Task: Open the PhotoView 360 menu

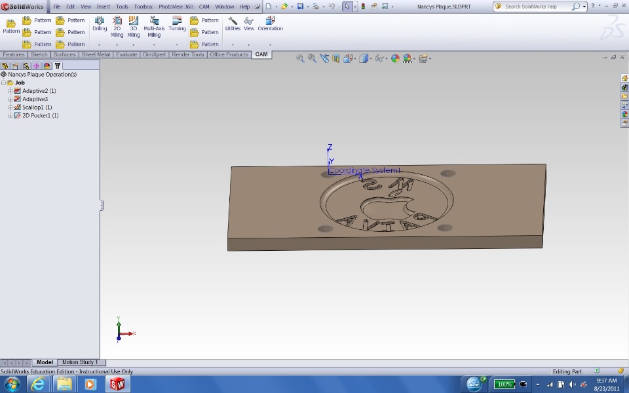Action: (176, 7)
